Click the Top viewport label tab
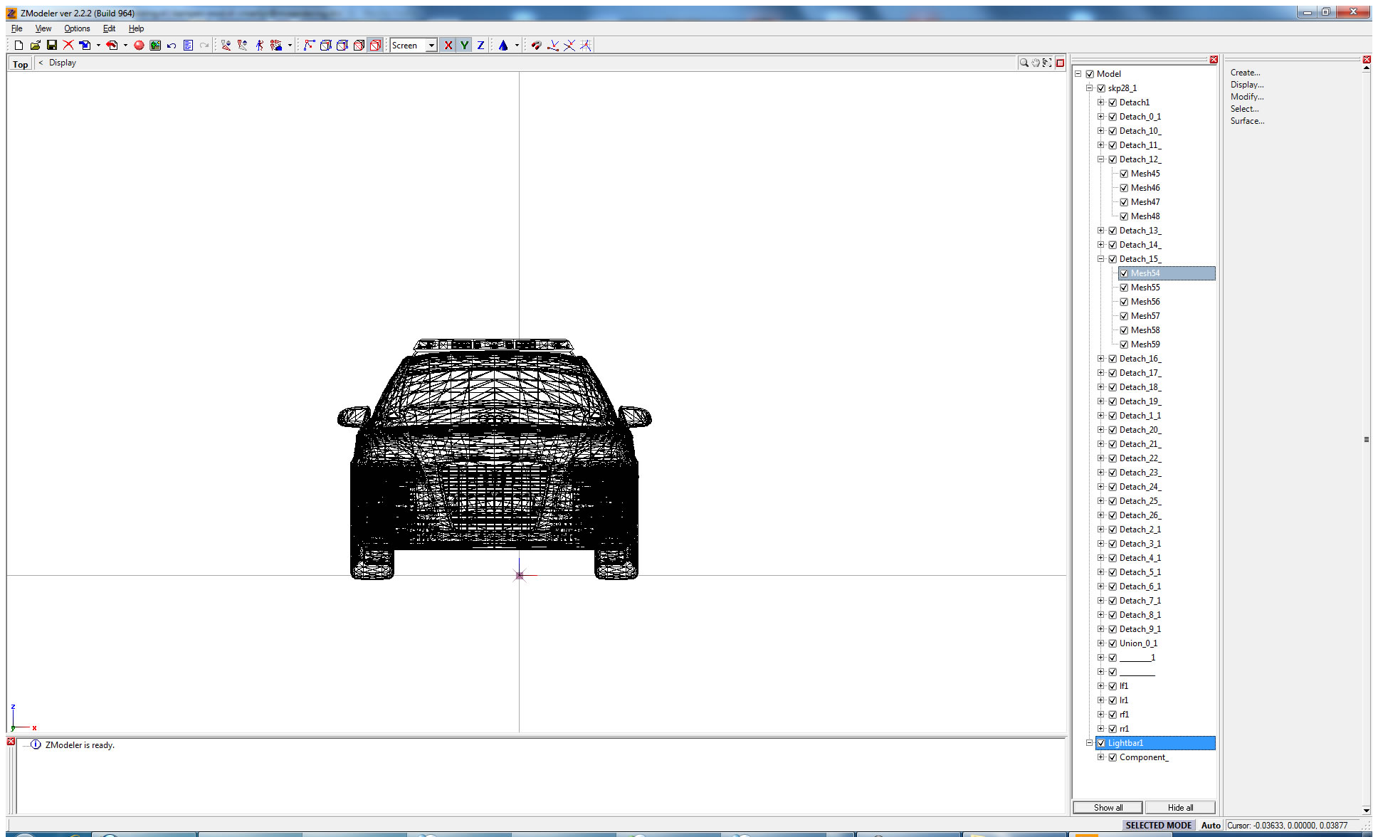Screen dimensions: 1378x837 21,64
